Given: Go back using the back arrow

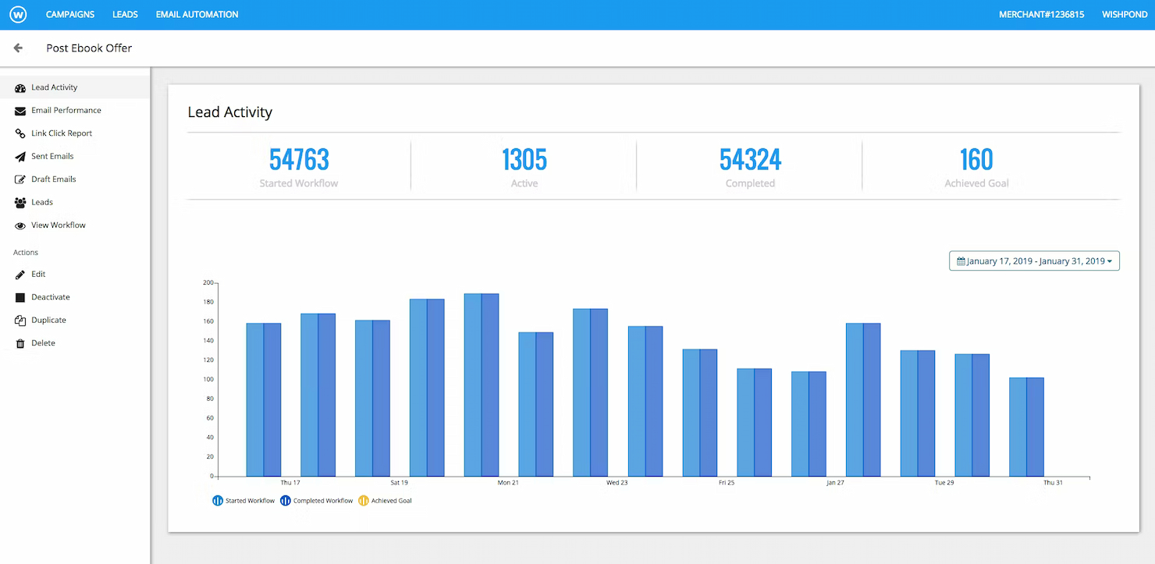Looking at the screenshot, I should (x=17, y=48).
